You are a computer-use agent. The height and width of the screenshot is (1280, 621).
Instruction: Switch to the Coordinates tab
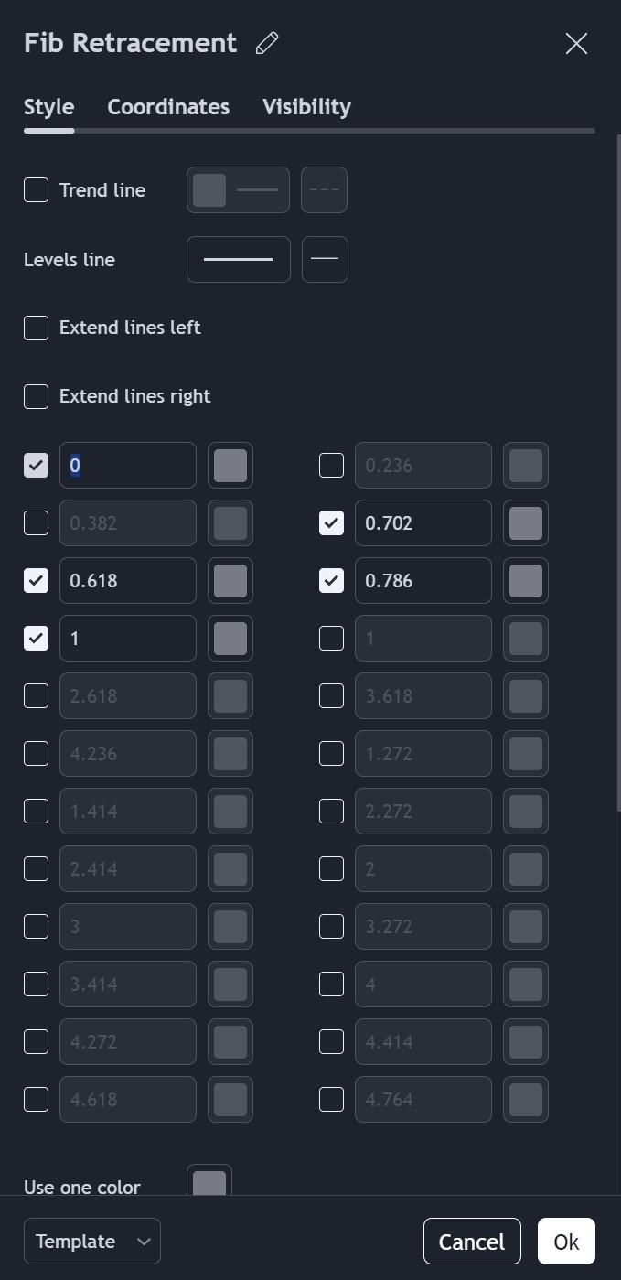[168, 107]
